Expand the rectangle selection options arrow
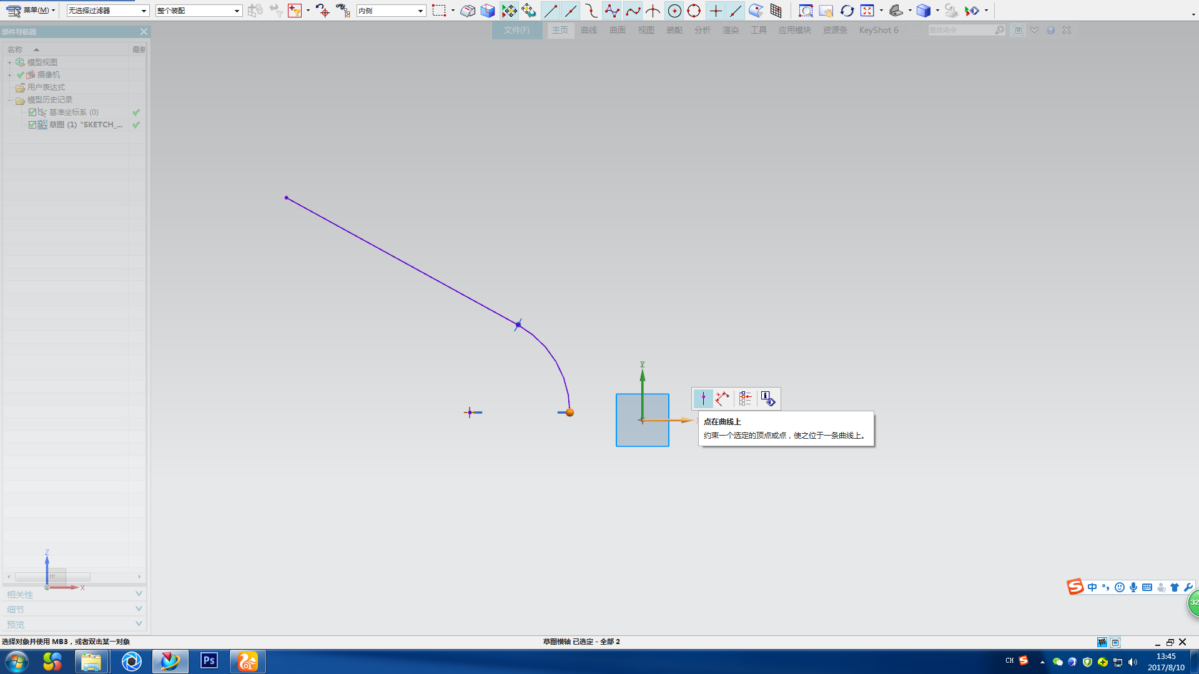Viewport: 1199px width, 674px height. pyautogui.click(x=453, y=11)
